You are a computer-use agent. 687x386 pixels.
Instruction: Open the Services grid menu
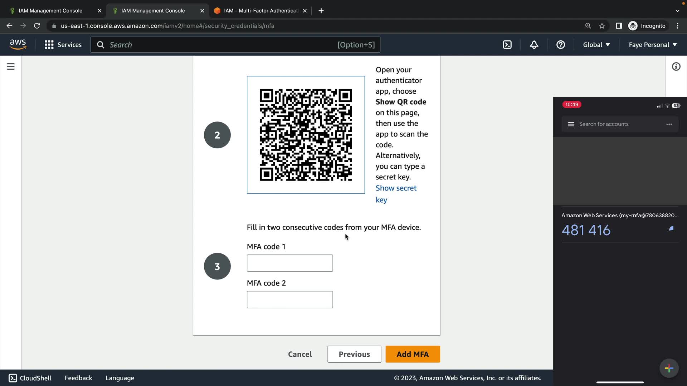pos(49,45)
